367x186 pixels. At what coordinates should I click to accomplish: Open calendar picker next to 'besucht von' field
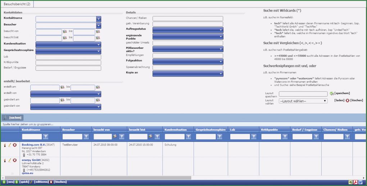pyautogui.click(x=65, y=32)
